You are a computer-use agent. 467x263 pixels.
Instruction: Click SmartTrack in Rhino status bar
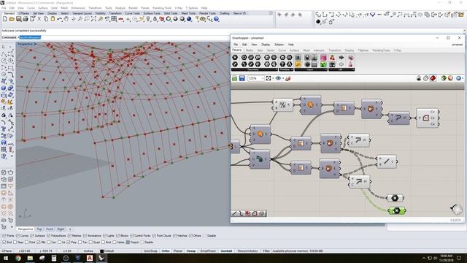click(x=208, y=251)
